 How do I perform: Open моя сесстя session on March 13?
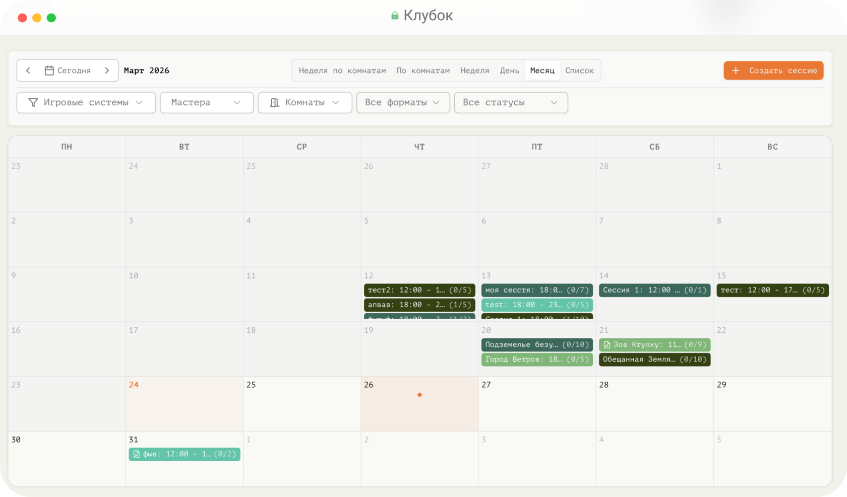point(537,290)
